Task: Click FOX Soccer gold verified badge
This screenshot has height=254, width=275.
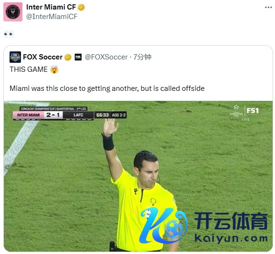Action: (x=68, y=57)
